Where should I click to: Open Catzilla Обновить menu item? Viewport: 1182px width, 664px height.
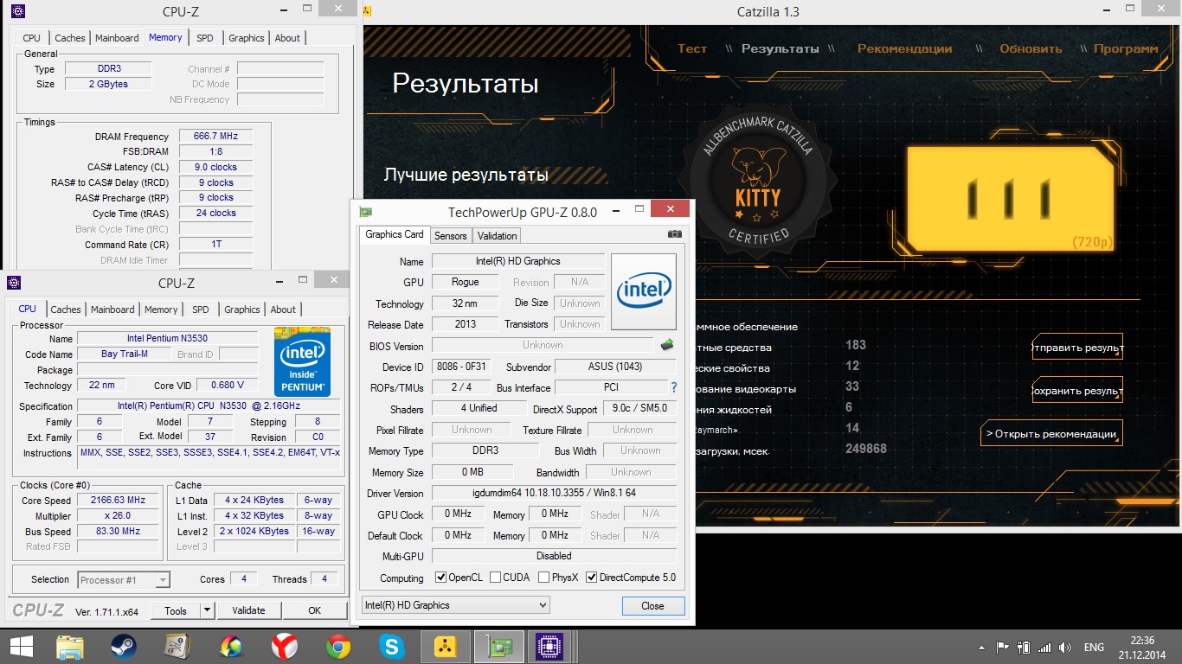tap(1031, 48)
